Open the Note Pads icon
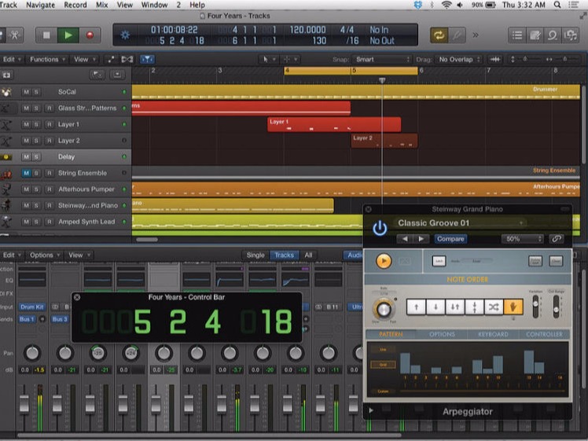Image resolution: width=588 pixels, height=441 pixels. (535, 35)
